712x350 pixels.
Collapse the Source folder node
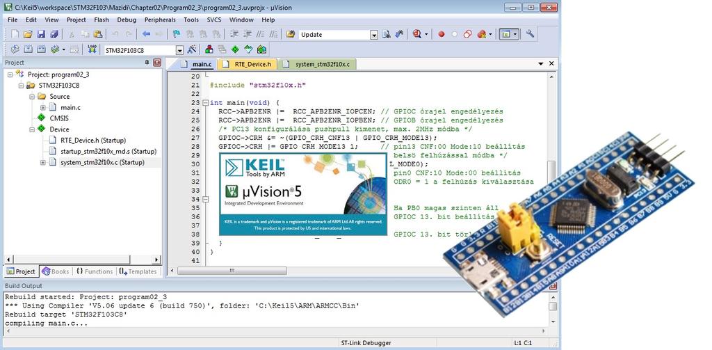[x=32, y=96]
